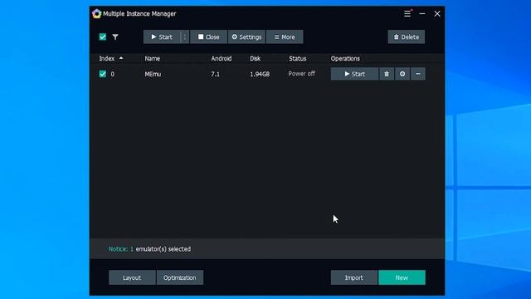Uncheck the MEmu instance row checkbox
The height and width of the screenshot is (299, 531).
point(103,74)
